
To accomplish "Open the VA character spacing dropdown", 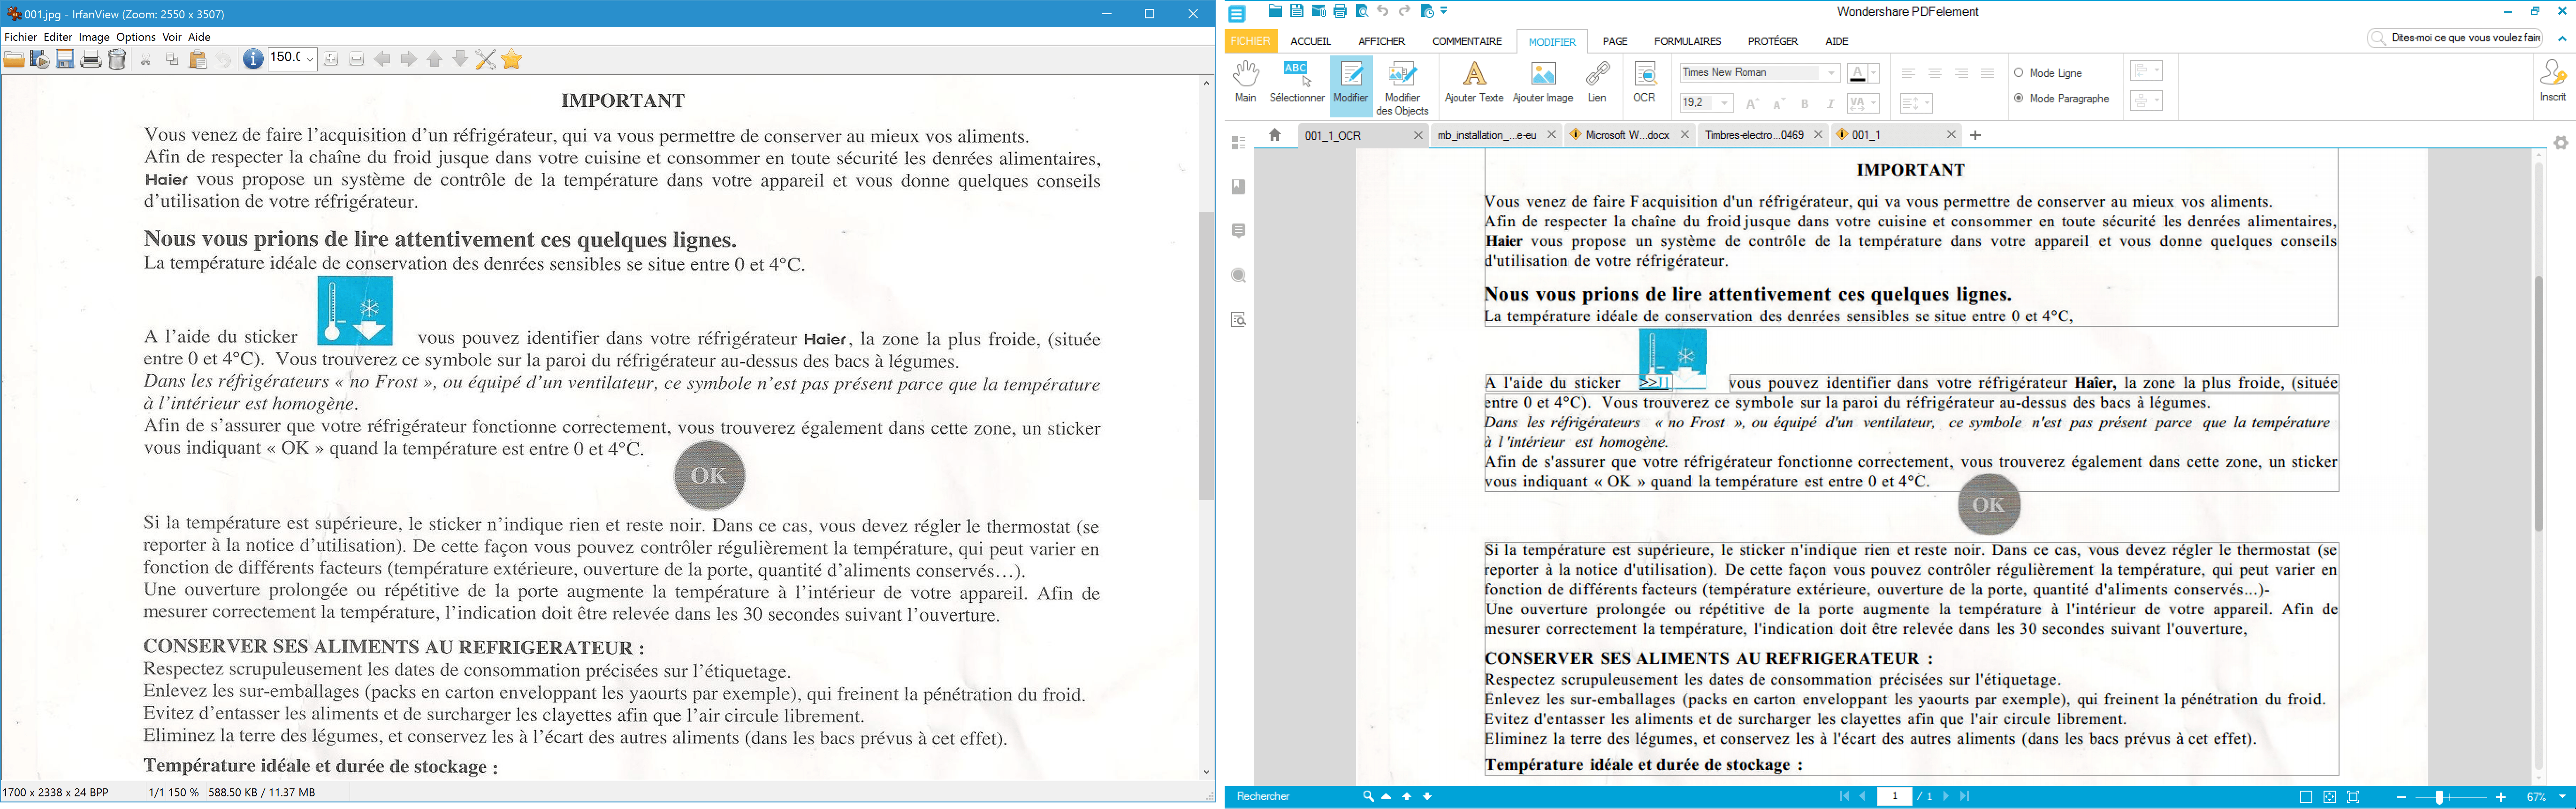I will tap(1874, 103).
